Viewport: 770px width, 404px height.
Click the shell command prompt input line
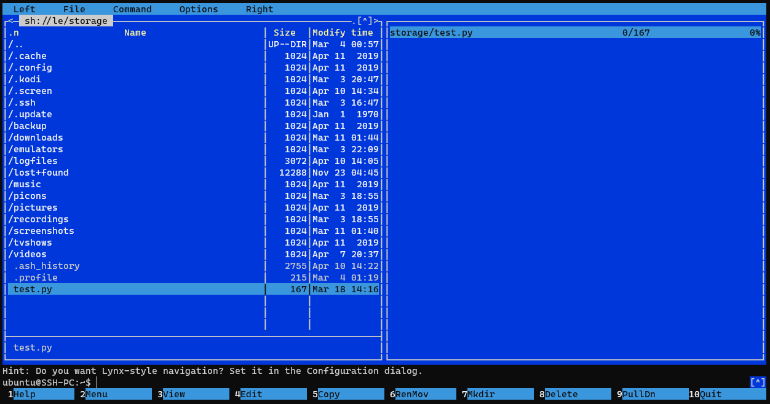click(369, 383)
